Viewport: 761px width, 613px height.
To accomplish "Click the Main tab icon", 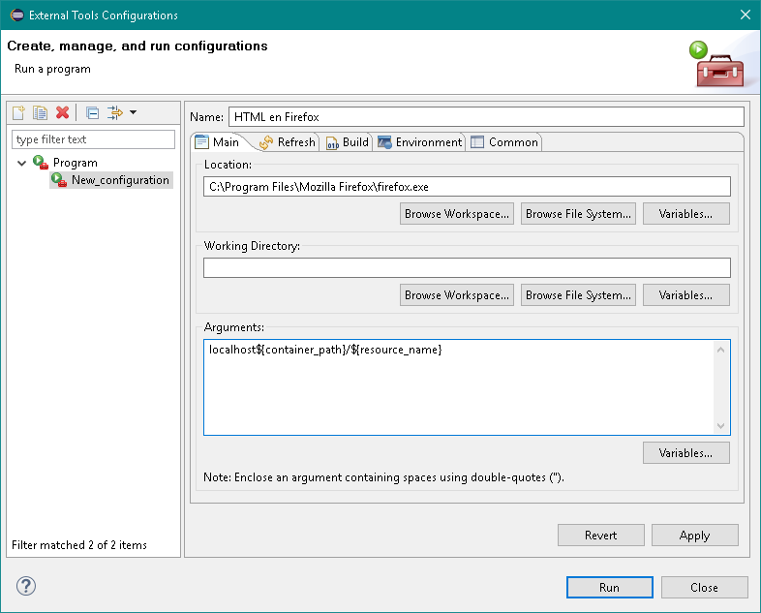I will (x=201, y=142).
